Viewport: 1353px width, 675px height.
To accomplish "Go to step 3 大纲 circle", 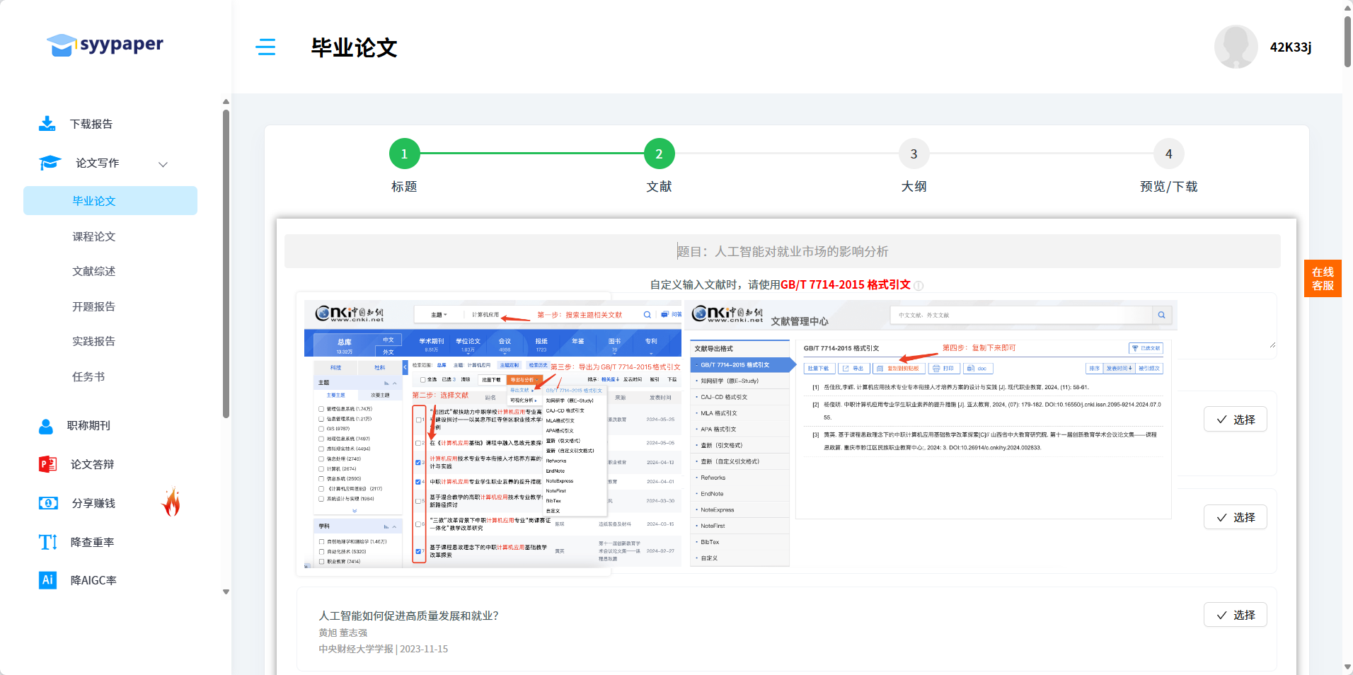I will [x=914, y=154].
